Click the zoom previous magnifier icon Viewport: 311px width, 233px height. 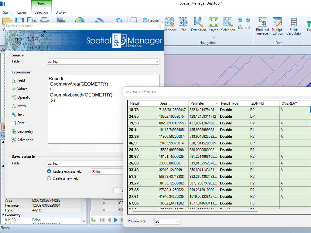point(240,27)
